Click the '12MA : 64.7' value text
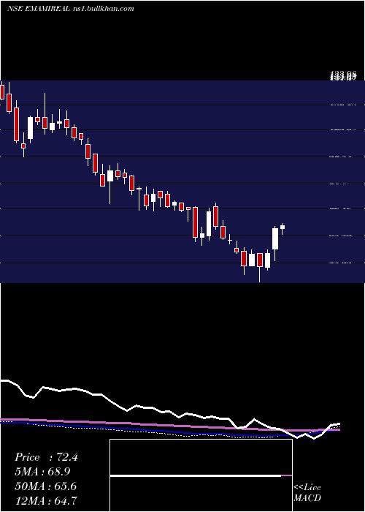Screen dimensions: 365x512 (46, 500)
